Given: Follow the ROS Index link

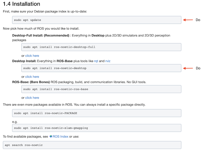Looking at the screenshot, I should pyautogui.click(x=60, y=136).
